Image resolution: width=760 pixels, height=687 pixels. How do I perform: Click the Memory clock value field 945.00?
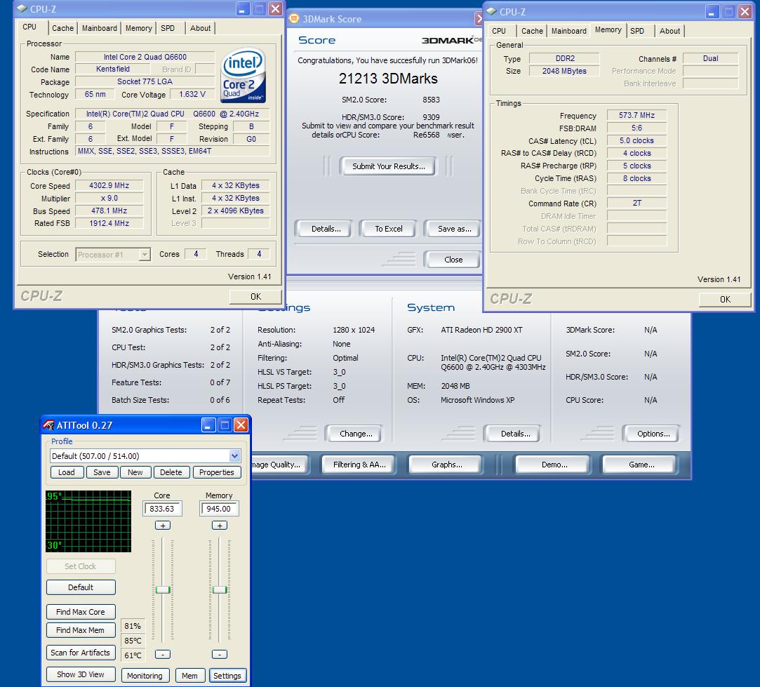(219, 509)
